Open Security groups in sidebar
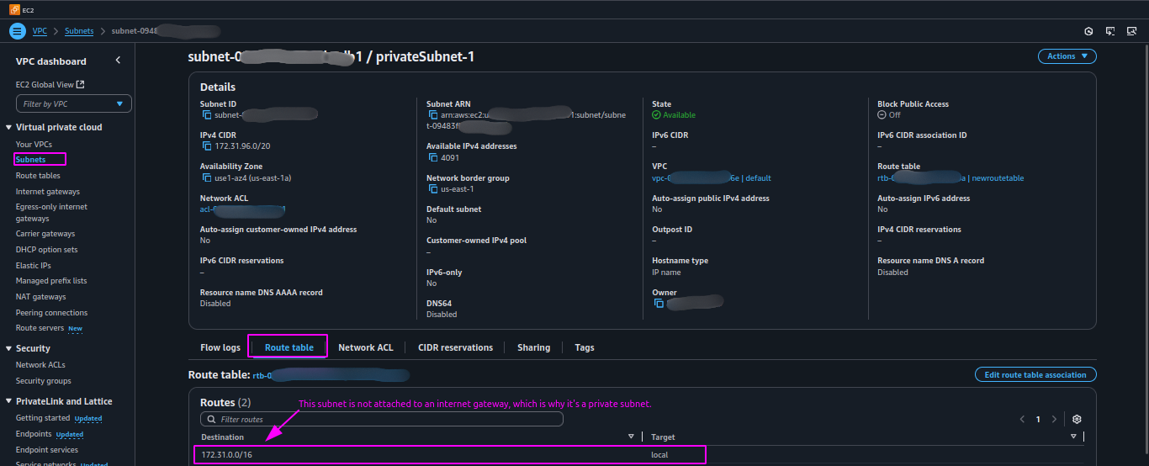This screenshot has height=466, width=1149. (43, 381)
